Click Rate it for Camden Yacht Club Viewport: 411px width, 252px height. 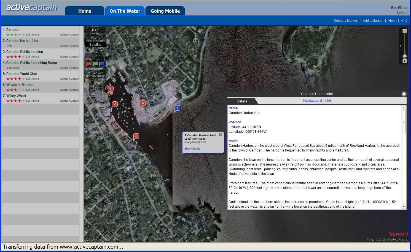pos(35,79)
